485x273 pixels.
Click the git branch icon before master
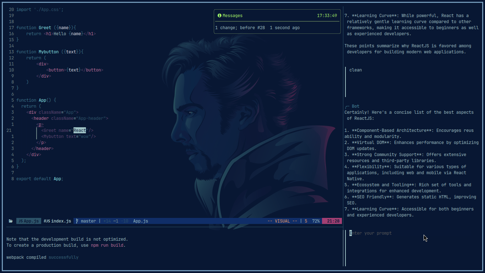pos(77,221)
